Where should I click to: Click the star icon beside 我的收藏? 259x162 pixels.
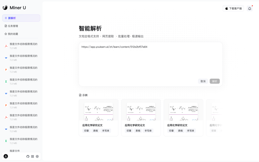[6, 34]
